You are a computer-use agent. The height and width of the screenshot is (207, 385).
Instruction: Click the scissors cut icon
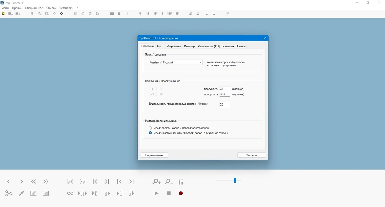point(9,193)
